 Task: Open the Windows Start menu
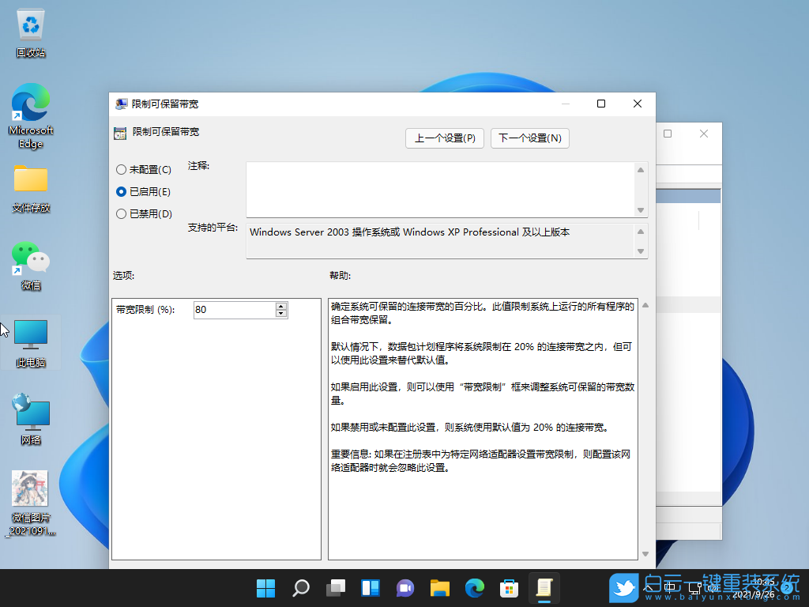point(266,588)
